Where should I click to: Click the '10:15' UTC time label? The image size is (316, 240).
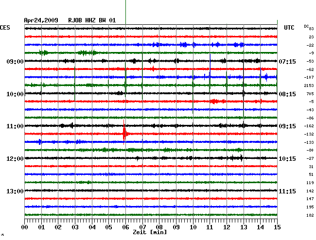point(287,159)
